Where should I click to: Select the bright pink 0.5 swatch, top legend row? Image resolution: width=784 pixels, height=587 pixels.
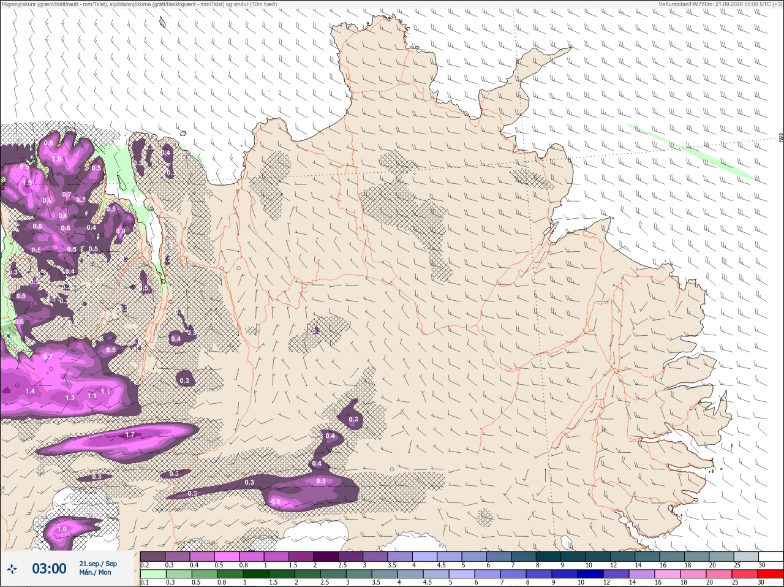(227, 556)
